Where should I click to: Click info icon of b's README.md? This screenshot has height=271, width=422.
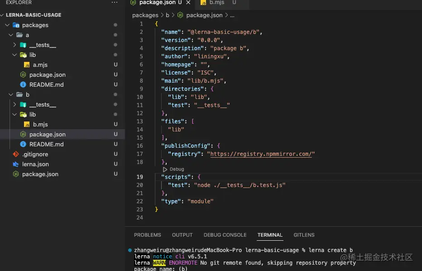coord(23,144)
